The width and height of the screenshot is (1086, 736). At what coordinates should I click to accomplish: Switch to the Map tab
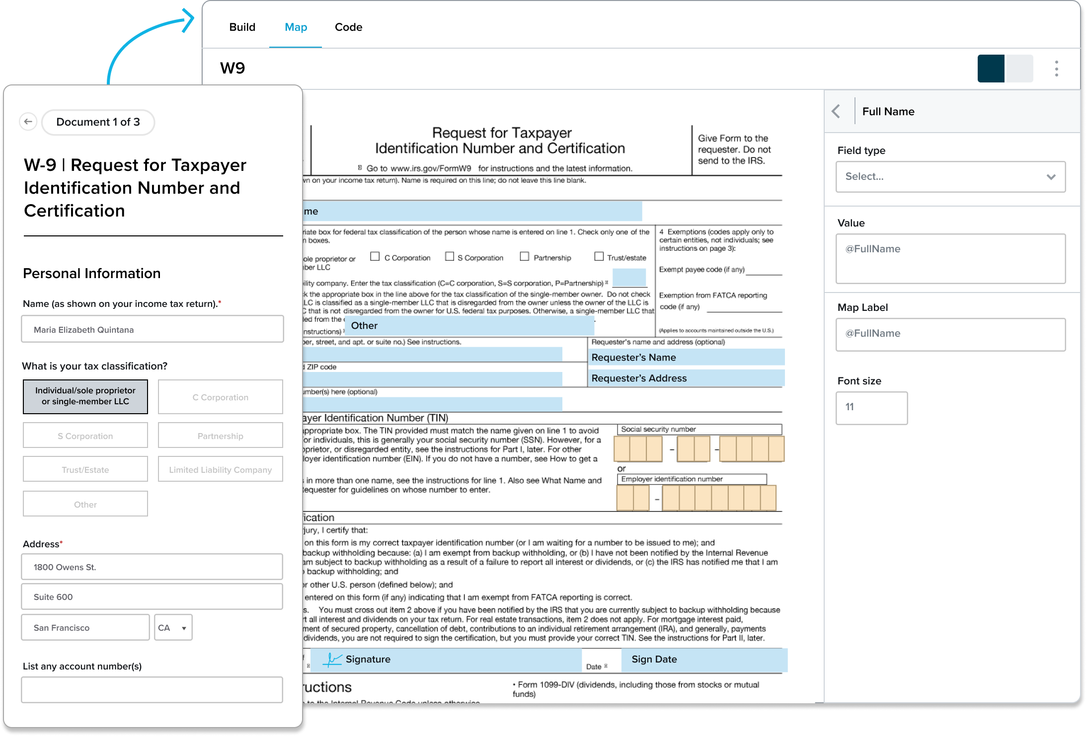pyautogui.click(x=296, y=27)
